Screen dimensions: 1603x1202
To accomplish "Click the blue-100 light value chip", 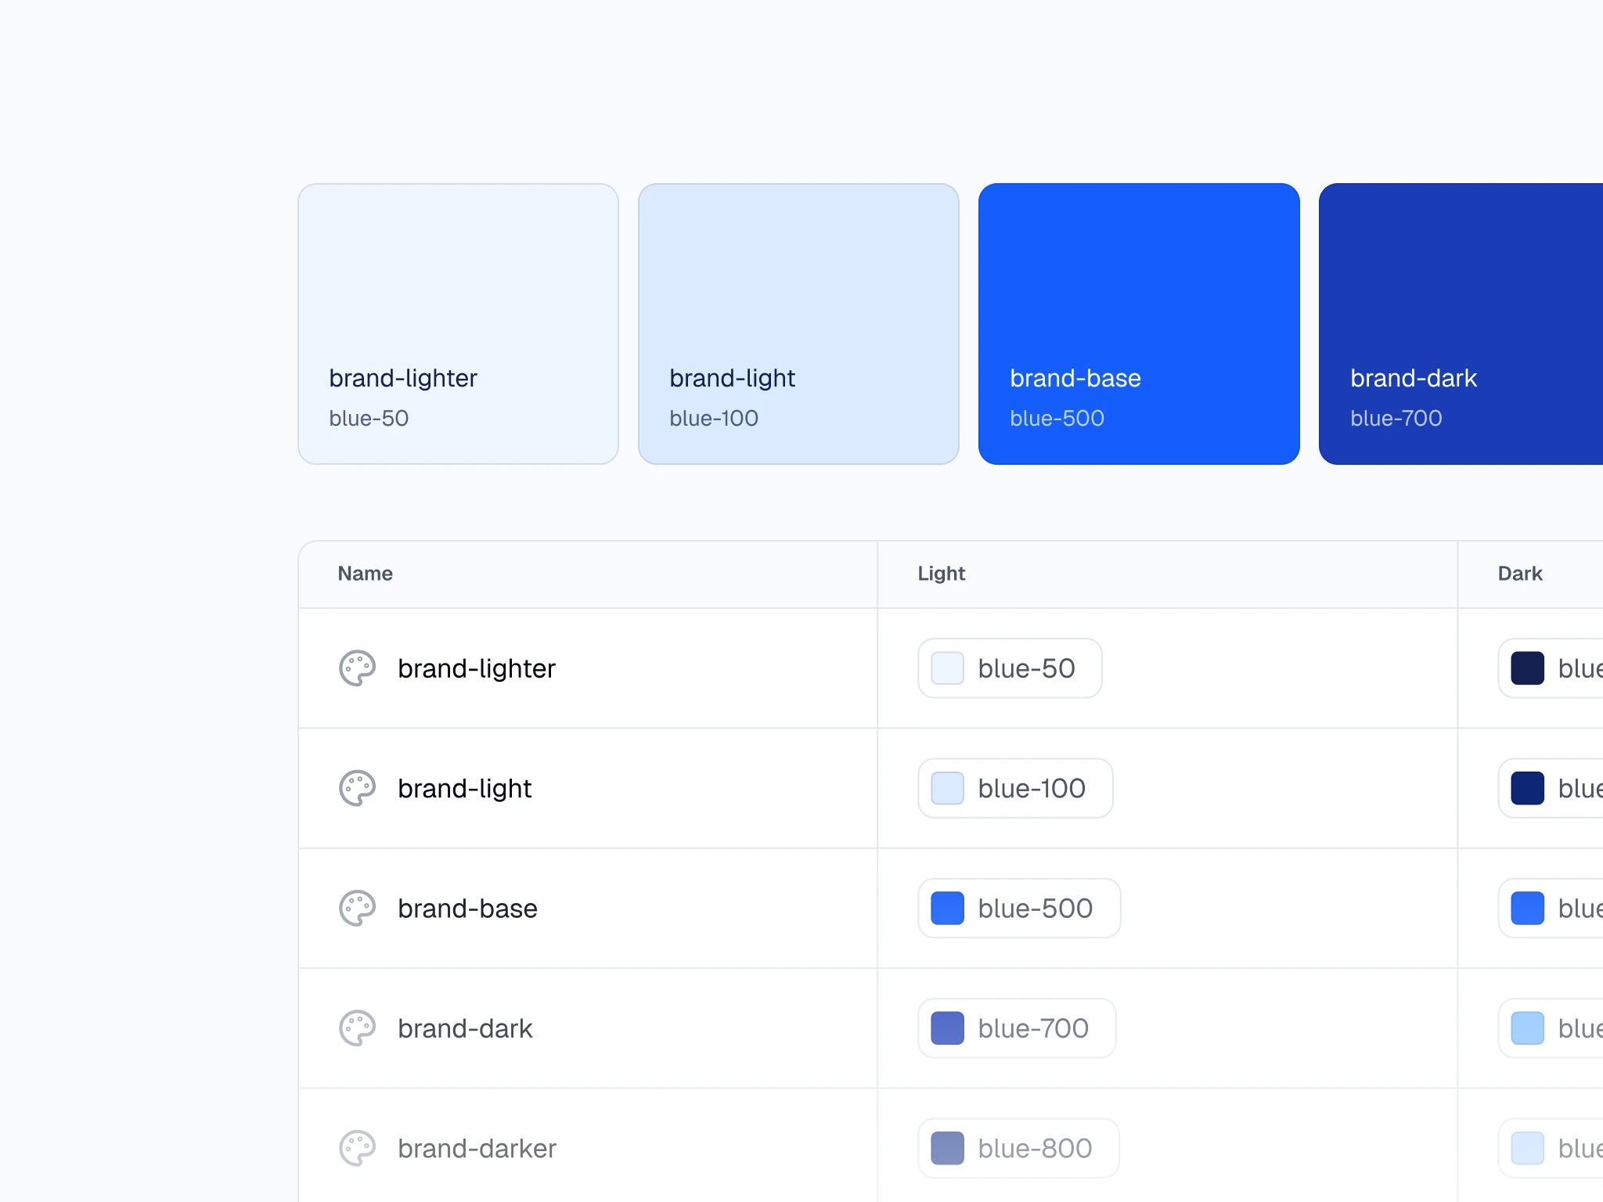I will tap(1015, 788).
